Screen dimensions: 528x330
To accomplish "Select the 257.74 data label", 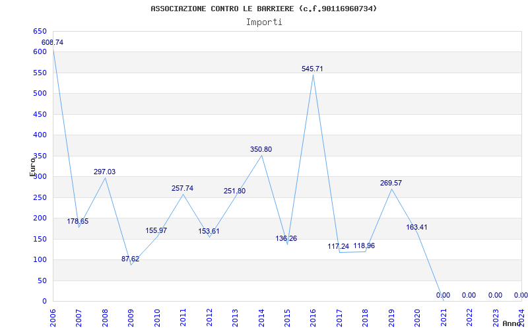I will (x=183, y=188).
